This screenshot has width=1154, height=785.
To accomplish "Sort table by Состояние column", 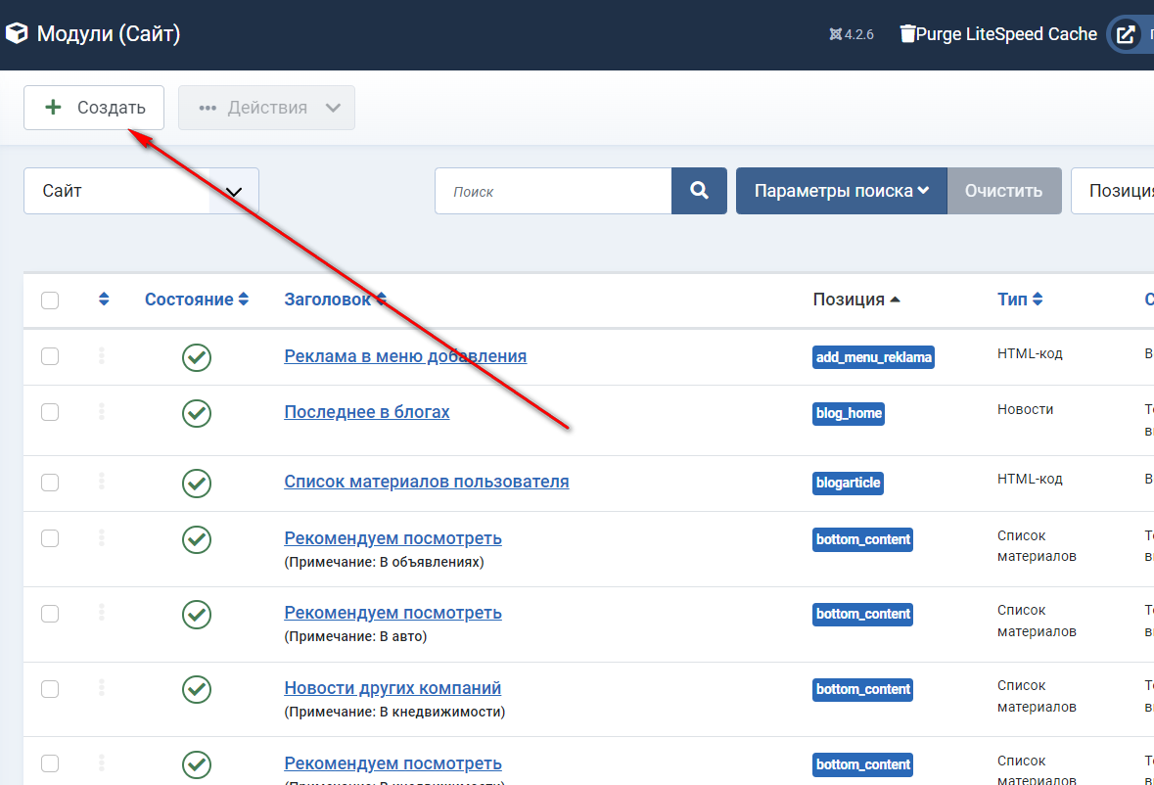I will click(197, 300).
